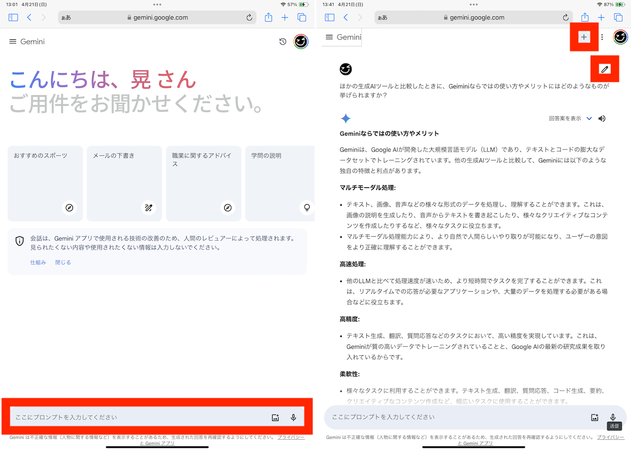Image resolution: width=631 pixels, height=451 pixels.
Task: Open account avatar in right Gemini window
Action: coord(621,37)
